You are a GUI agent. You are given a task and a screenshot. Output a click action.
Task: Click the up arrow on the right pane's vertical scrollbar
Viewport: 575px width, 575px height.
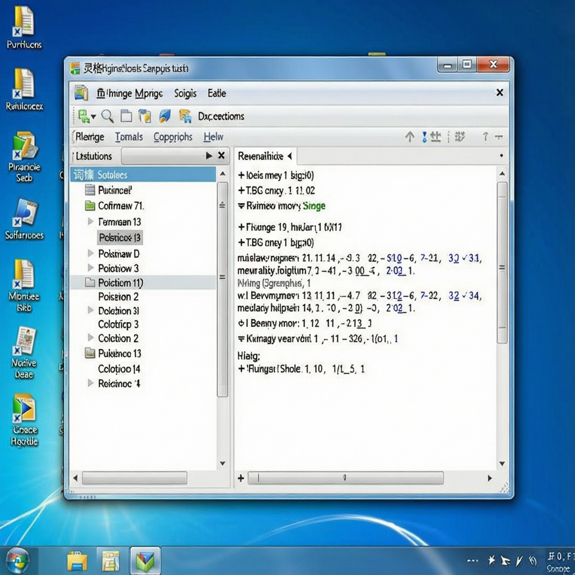(502, 173)
